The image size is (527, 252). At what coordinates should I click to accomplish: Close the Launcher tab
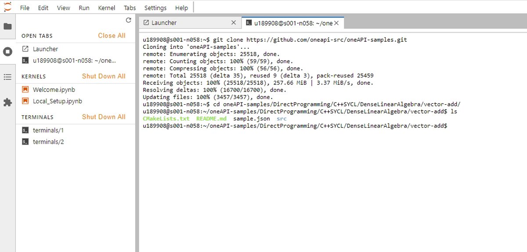[x=234, y=23]
